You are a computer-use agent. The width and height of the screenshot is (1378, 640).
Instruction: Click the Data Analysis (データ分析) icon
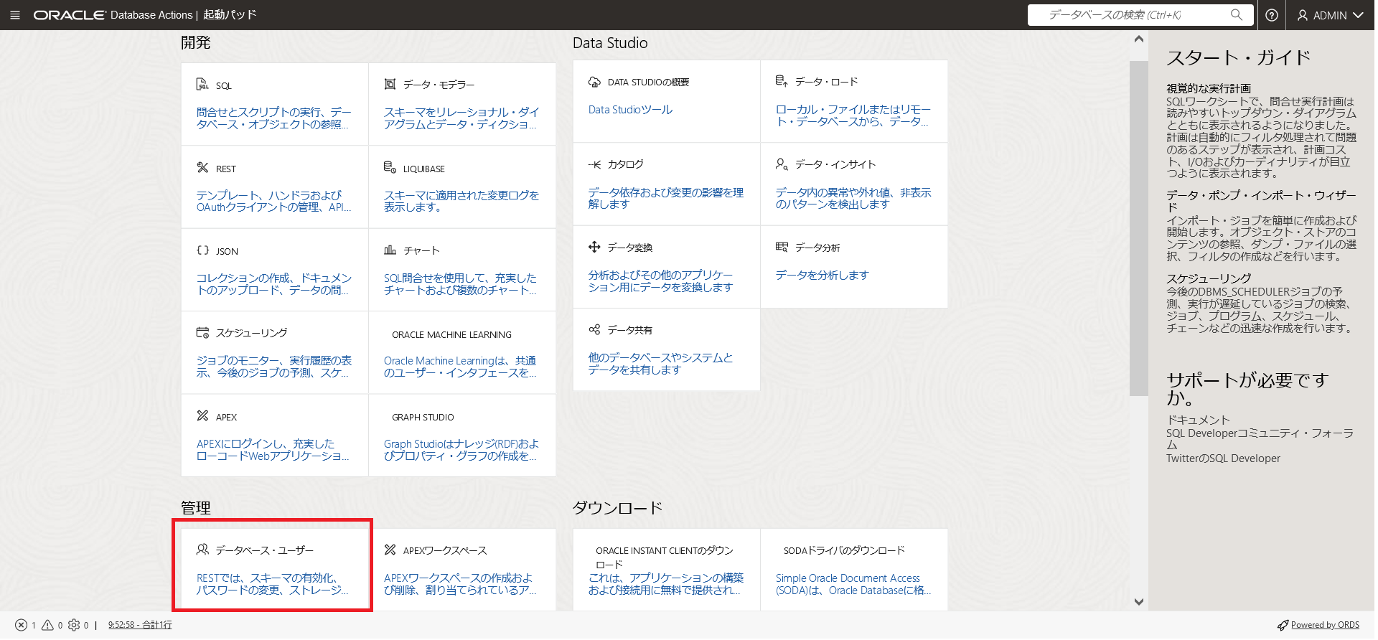click(x=782, y=247)
